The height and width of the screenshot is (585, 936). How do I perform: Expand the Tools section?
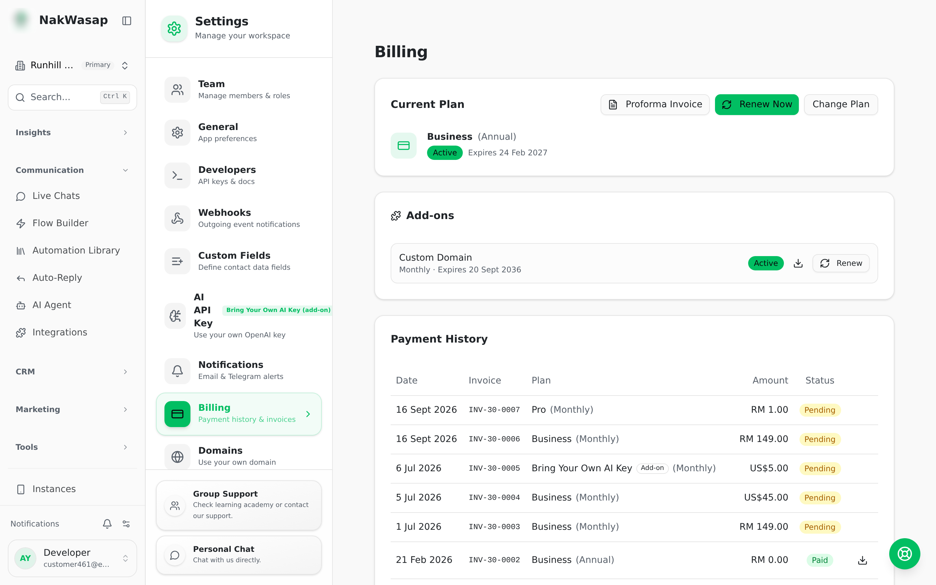tap(72, 447)
